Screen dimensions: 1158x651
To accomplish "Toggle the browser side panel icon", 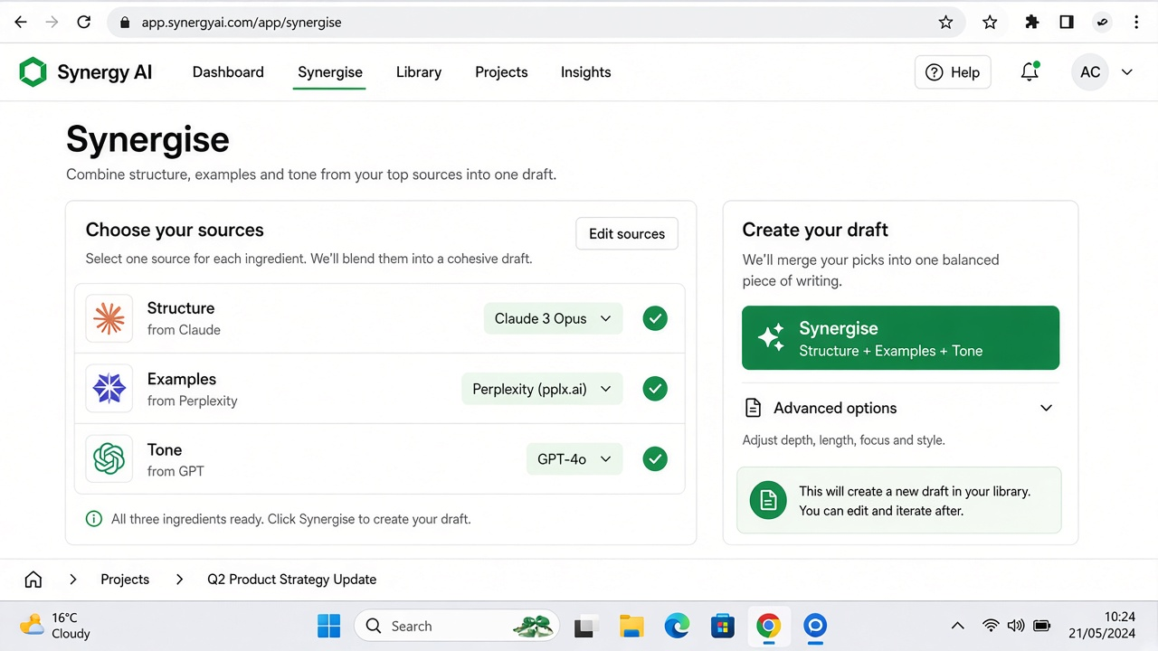I will click(1067, 23).
